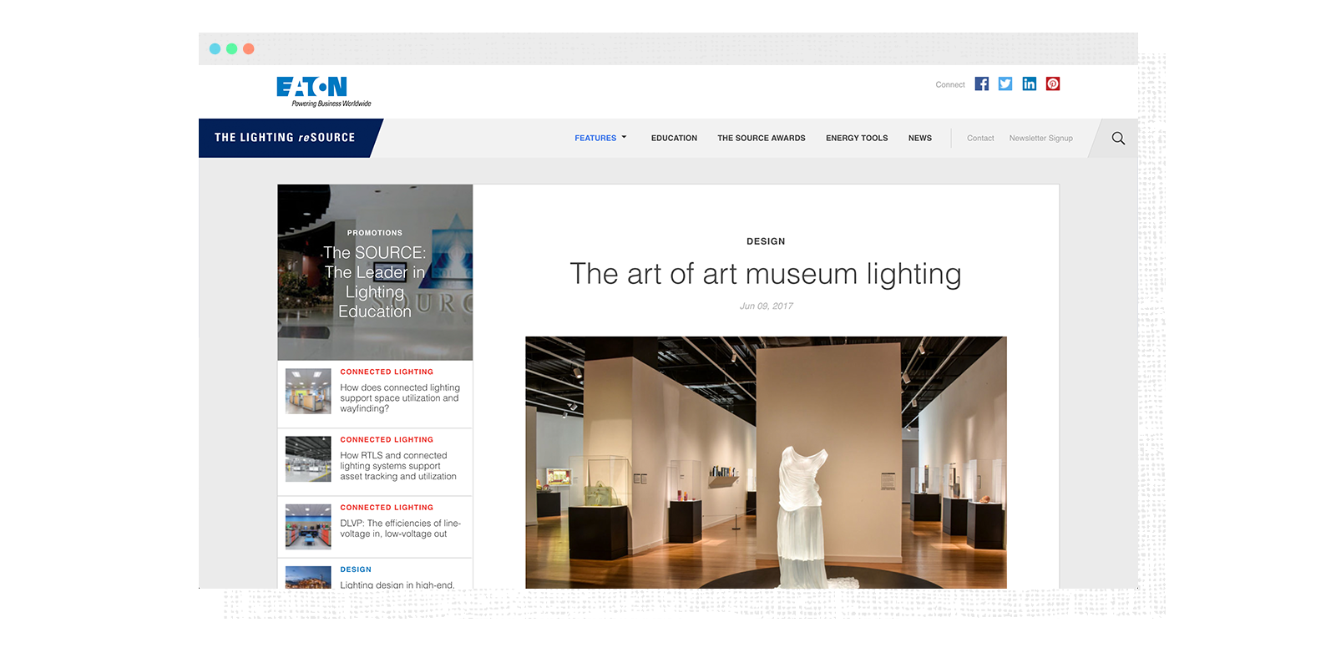
Task: Open the Promotions SOURCE education tile
Action: (375, 273)
